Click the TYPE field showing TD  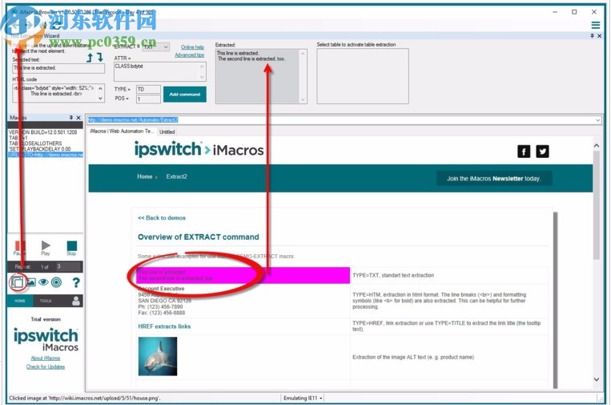click(x=148, y=89)
